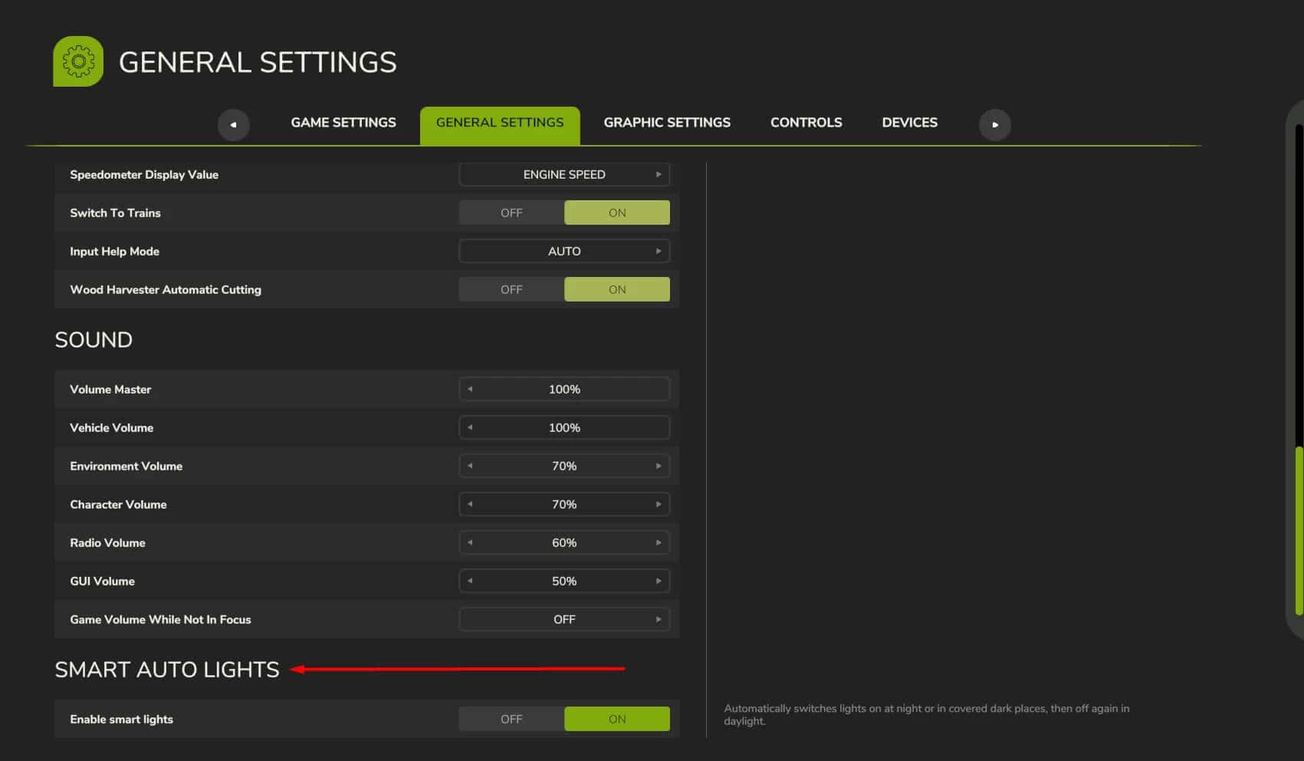This screenshot has height=761, width=1304.
Task: Cycle Input Help Mode with right arrow
Action: pos(658,251)
